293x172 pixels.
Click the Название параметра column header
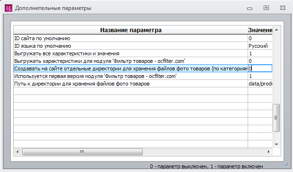pyautogui.click(x=131, y=30)
